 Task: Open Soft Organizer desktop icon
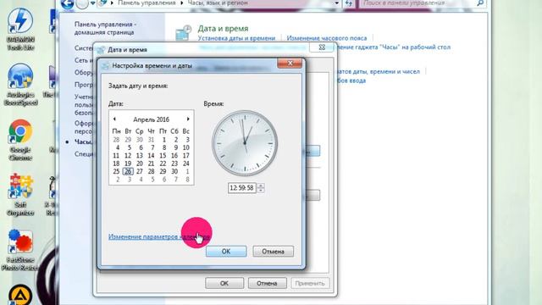tap(20, 195)
